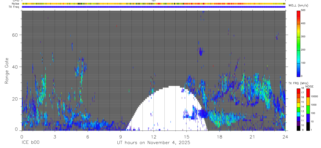Screen dimensions: 321x148
Task: Click the 10000 tick on NOISE scale
Action: click(x=314, y=96)
